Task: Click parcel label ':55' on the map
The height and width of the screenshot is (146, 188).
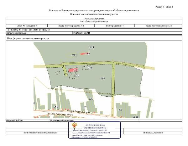Action: 91,99
